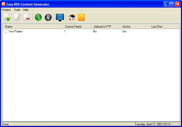Sort list by Name column header

click(32, 26)
